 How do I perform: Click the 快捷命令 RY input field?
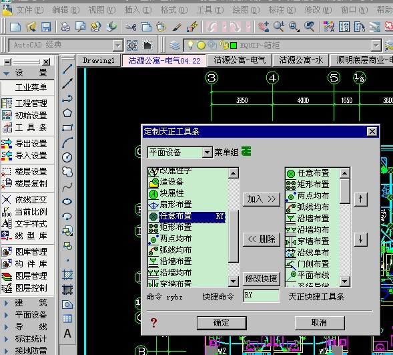pos(262,295)
